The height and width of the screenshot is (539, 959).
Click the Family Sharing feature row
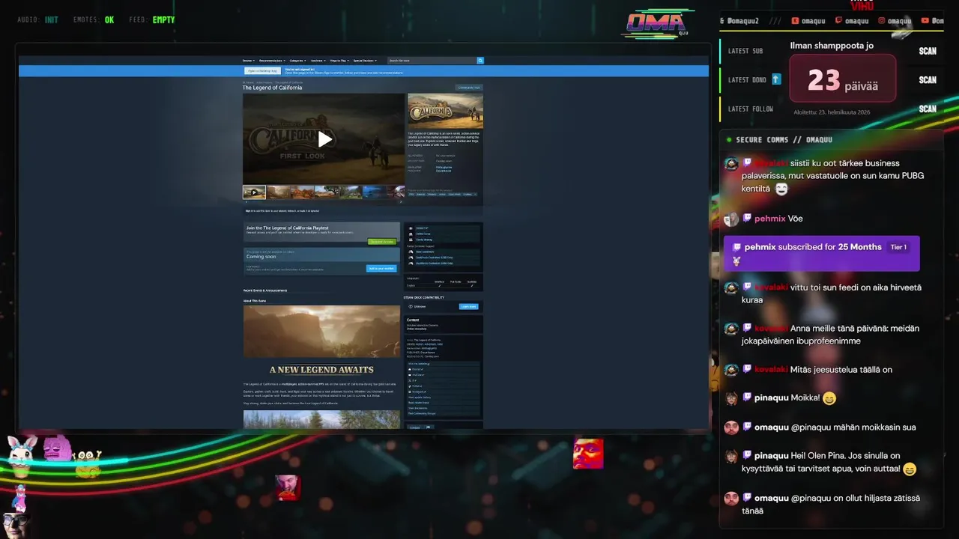pos(444,240)
